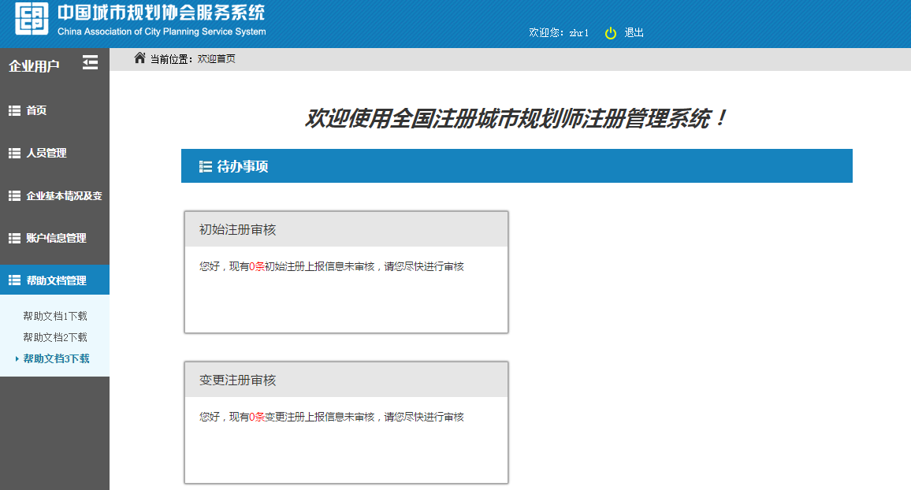Click the list icon beside 首页
911x490 pixels.
[14, 111]
